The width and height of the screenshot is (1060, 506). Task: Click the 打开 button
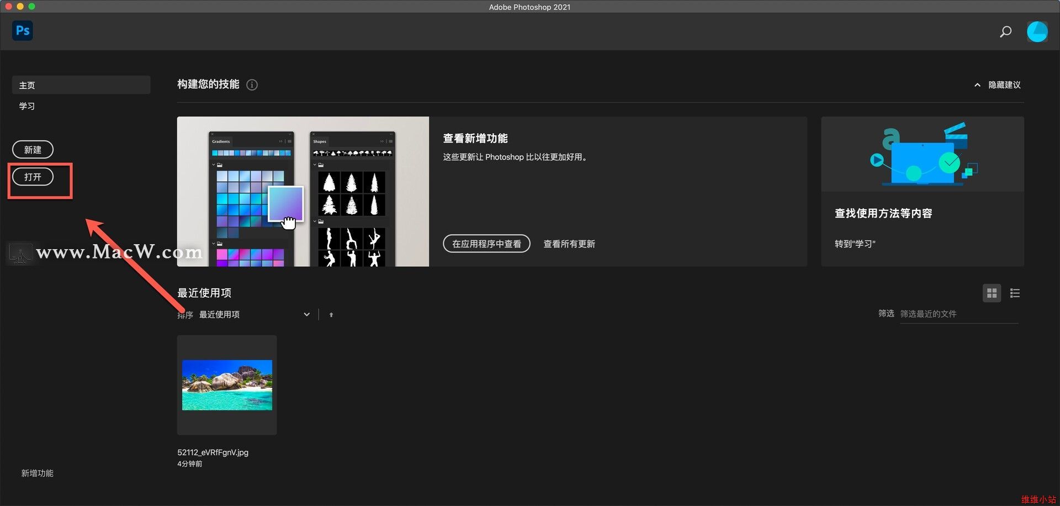tap(33, 177)
